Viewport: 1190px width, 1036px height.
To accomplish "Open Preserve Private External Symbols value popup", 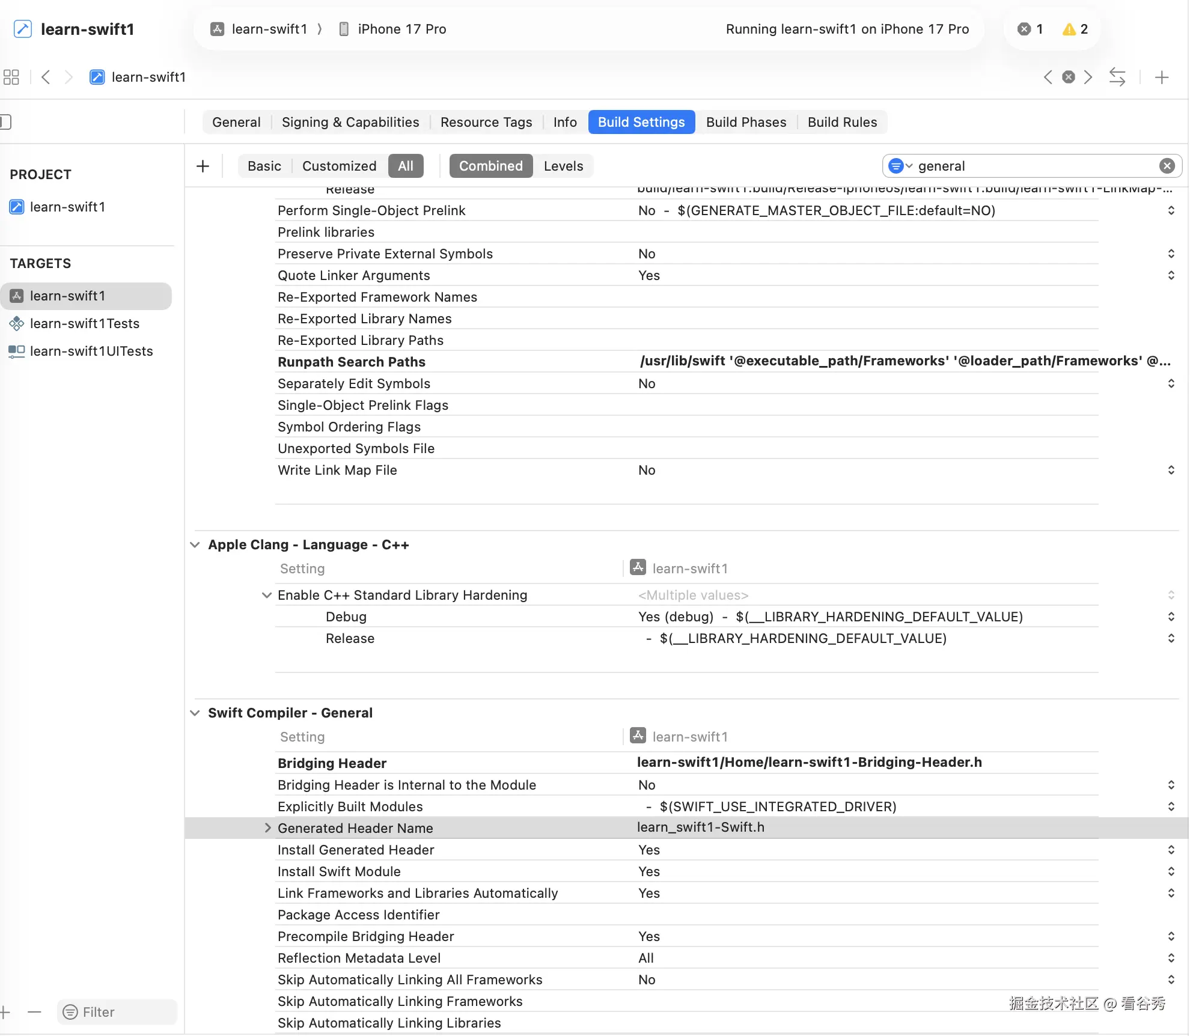I will click(1171, 254).
